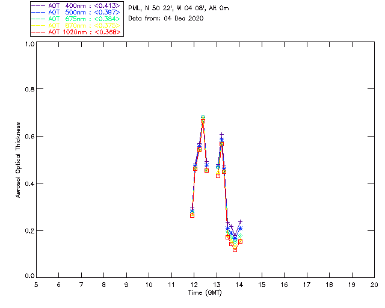
Task: Click the first red square marker near 0.26
Action: (x=192, y=215)
